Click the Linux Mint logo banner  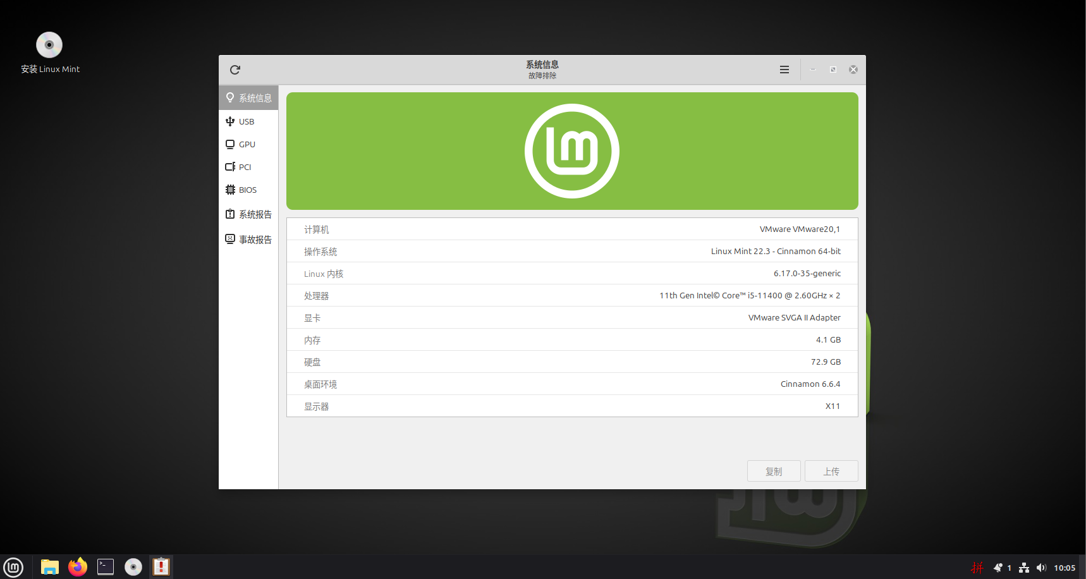click(x=572, y=151)
